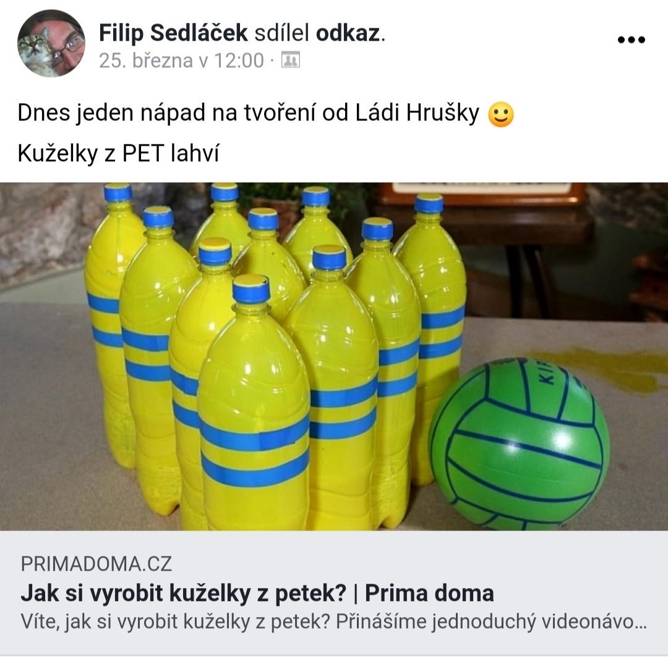Click the "Prima doma" part of the title
This screenshot has height=664, width=668.
coord(429,593)
